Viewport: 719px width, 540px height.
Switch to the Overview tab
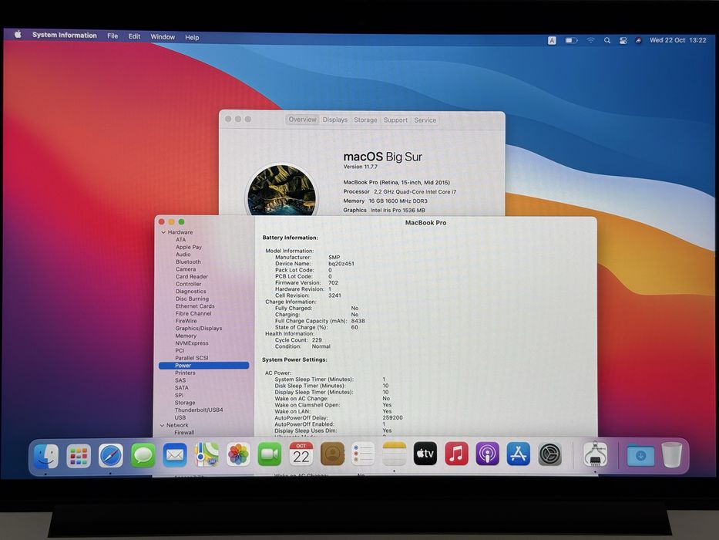point(302,120)
